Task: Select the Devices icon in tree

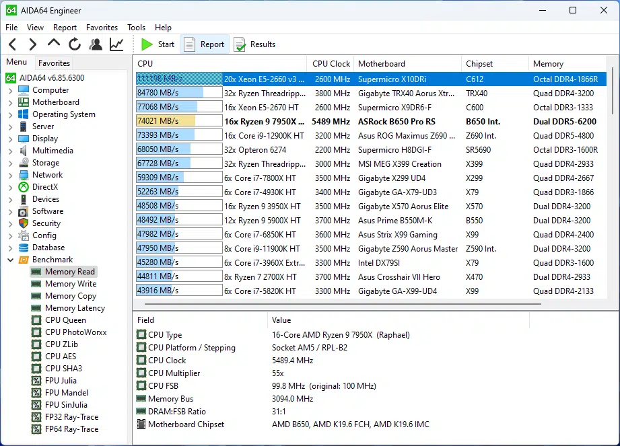Action: (x=24, y=199)
